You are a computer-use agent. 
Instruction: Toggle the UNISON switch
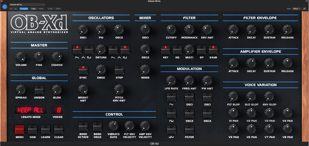tap(39, 90)
